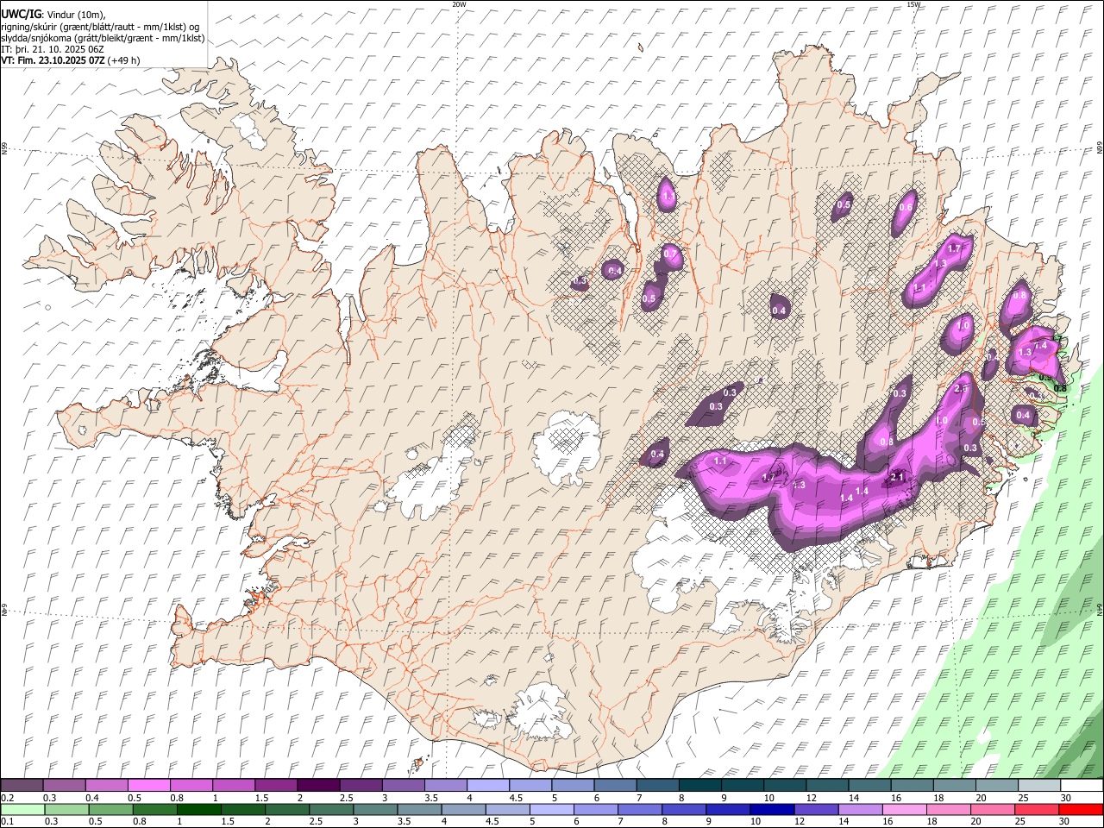The height and width of the screenshot is (828, 1104).
Task: Select the light gray 25 snow legend swatch
Action: [1038, 786]
